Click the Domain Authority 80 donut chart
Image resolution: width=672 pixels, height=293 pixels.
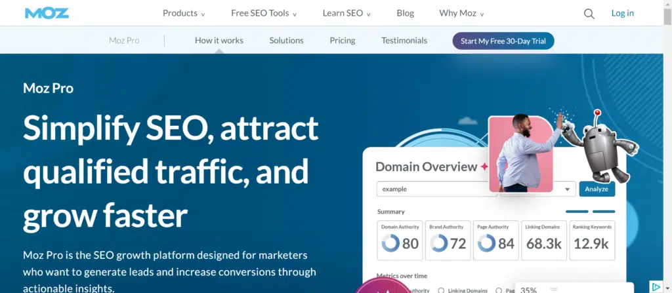(x=390, y=243)
